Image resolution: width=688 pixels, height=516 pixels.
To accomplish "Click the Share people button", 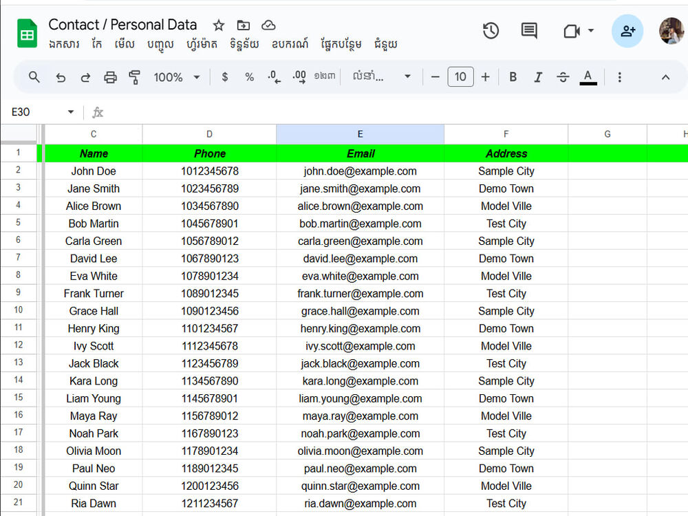I will 627,31.
